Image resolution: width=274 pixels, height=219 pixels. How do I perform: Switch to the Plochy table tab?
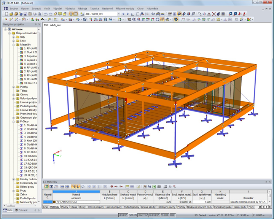(x=64, y=207)
